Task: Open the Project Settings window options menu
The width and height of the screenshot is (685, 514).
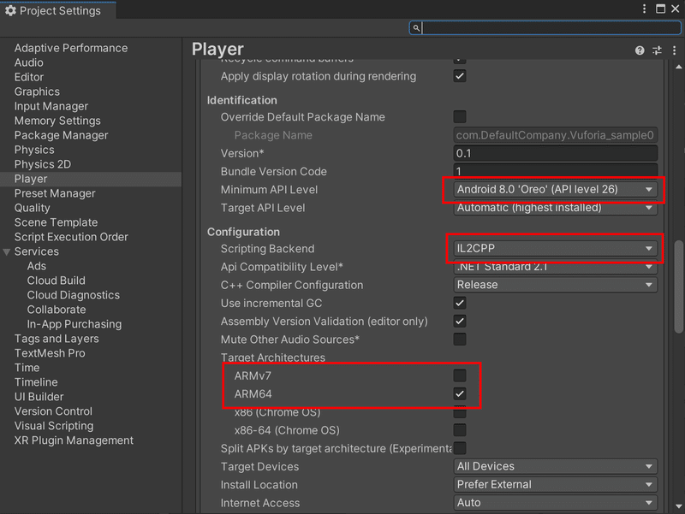Action: (645, 9)
